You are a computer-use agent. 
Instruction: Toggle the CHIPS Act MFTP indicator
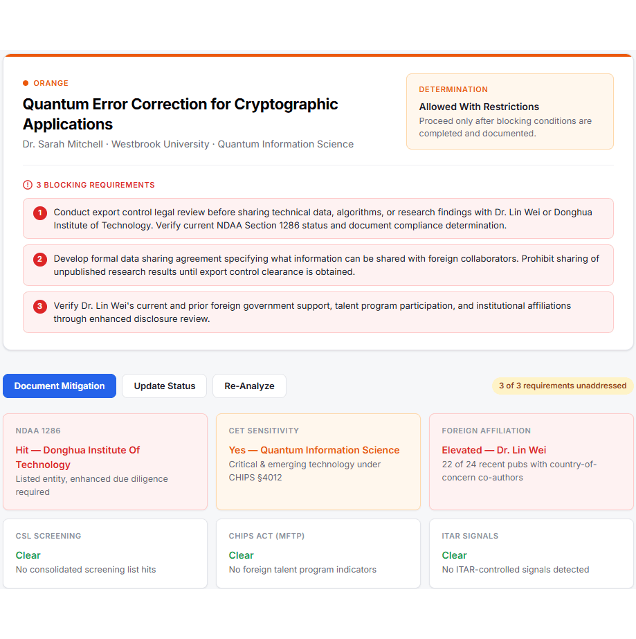point(318,552)
